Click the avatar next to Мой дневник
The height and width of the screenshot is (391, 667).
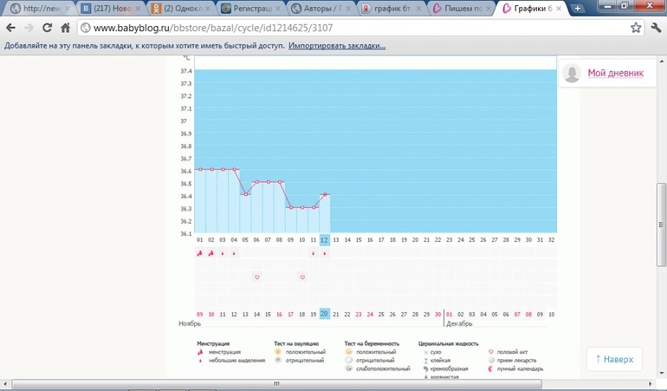[x=572, y=74]
